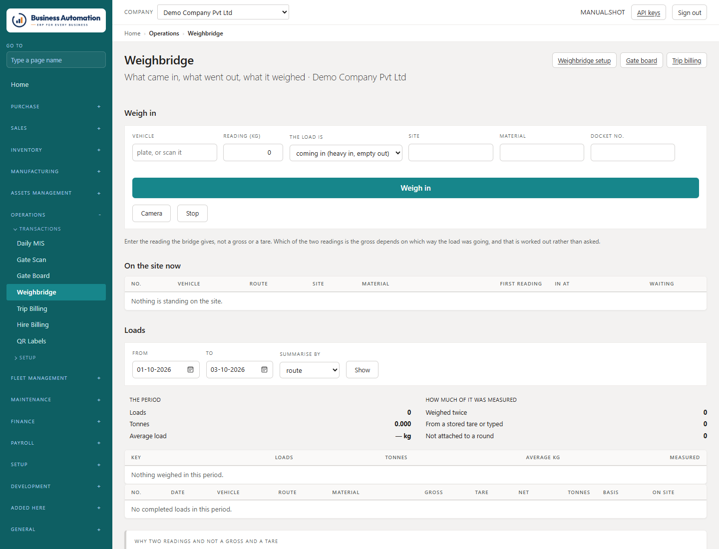Sign out of the account
The height and width of the screenshot is (549, 719).
[x=690, y=12]
